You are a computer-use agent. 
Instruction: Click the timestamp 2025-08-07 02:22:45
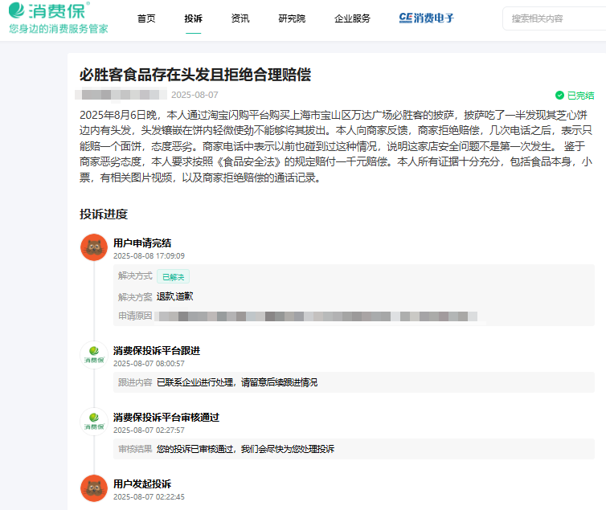pyautogui.click(x=149, y=497)
